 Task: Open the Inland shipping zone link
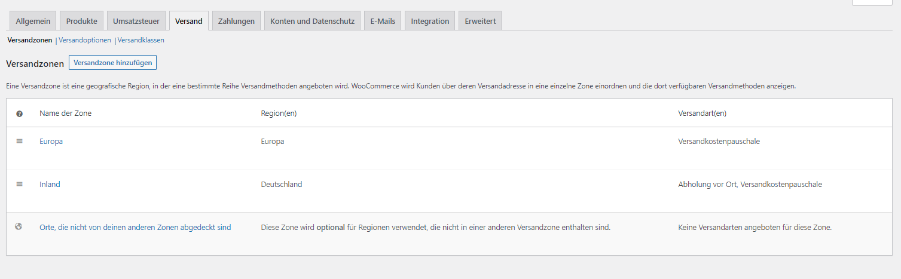pyautogui.click(x=50, y=185)
